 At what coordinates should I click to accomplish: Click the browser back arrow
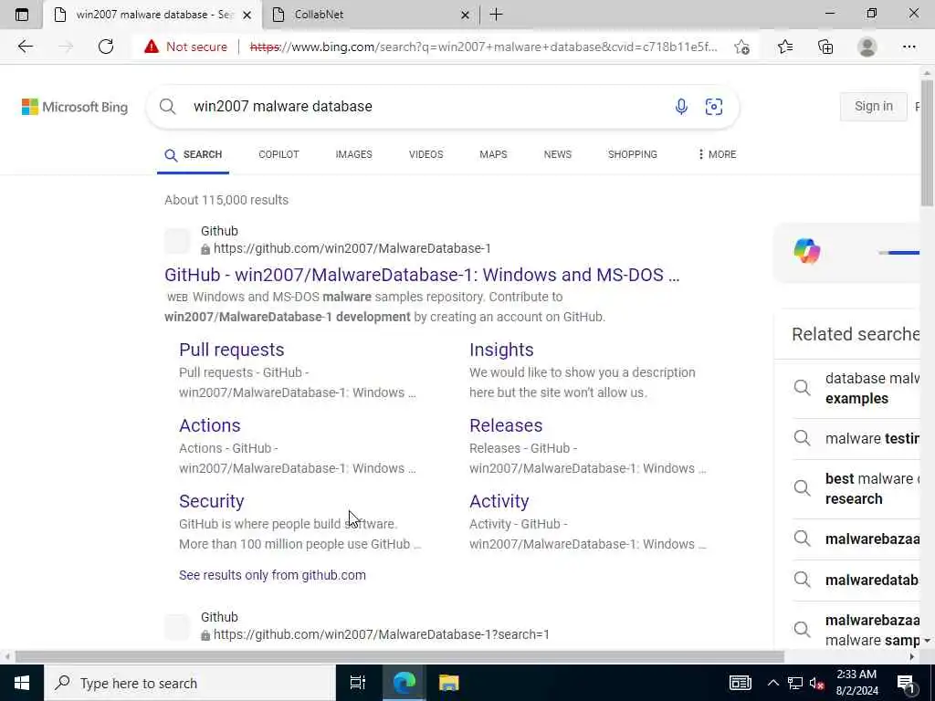25,47
